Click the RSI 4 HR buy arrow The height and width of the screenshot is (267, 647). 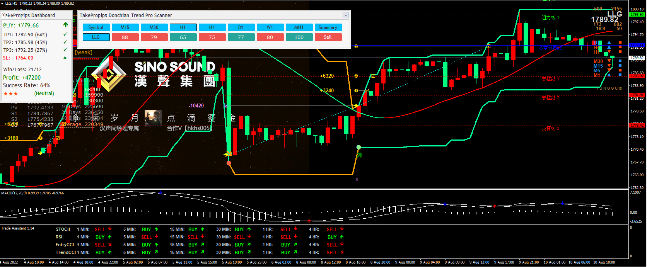[342, 237]
